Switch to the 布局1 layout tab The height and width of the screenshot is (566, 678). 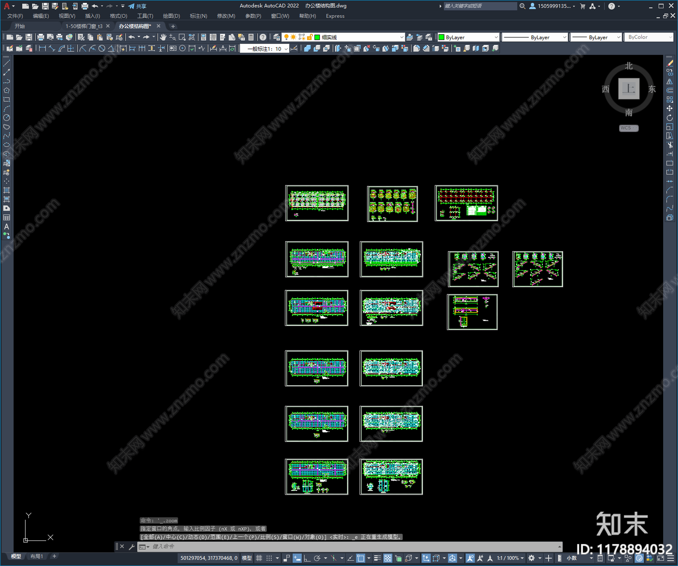pyautogui.click(x=36, y=556)
